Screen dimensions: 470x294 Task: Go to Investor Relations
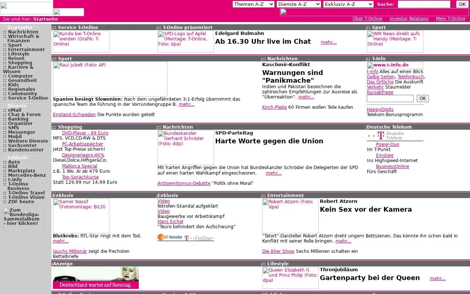pos(409,19)
